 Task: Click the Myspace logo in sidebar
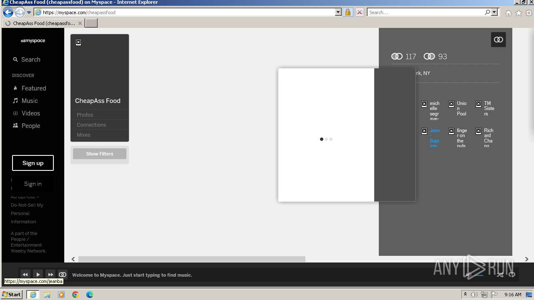tap(33, 41)
